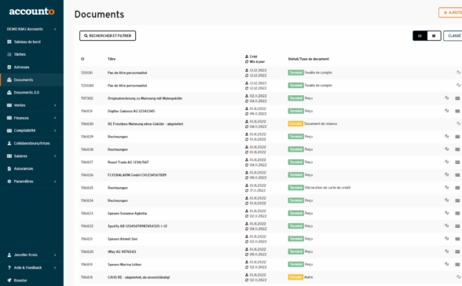Open document Digitec Galaxus AG 12342345
Viewport: 462px width, 286px height.
point(131,111)
